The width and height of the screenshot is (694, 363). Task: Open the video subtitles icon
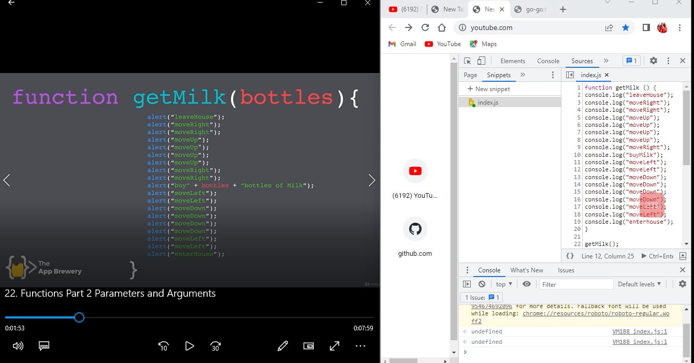tap(44, 346)
